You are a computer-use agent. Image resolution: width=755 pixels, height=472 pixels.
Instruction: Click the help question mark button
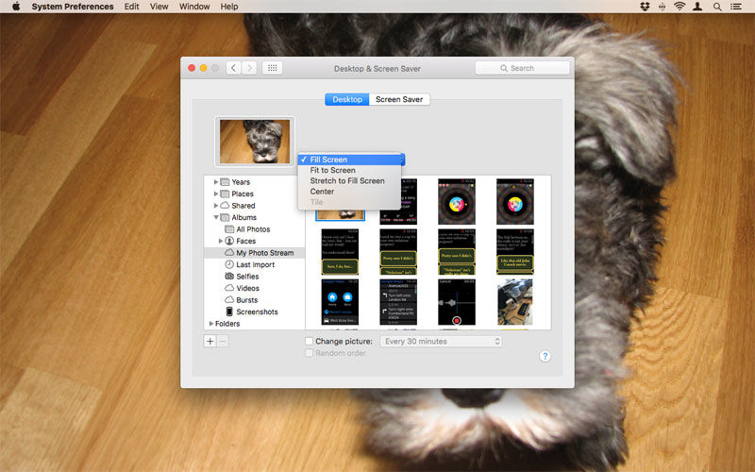(545, 356)
